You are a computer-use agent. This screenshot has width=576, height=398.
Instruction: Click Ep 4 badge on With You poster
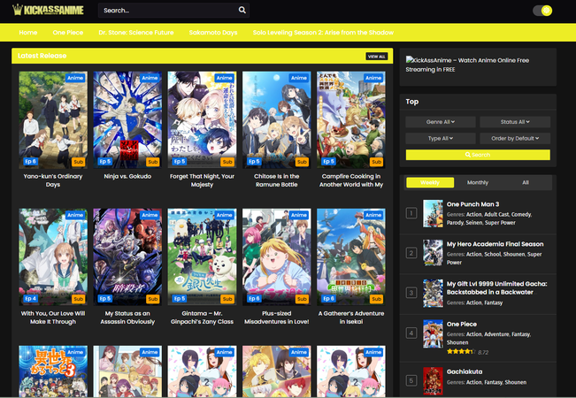(30, 299)
